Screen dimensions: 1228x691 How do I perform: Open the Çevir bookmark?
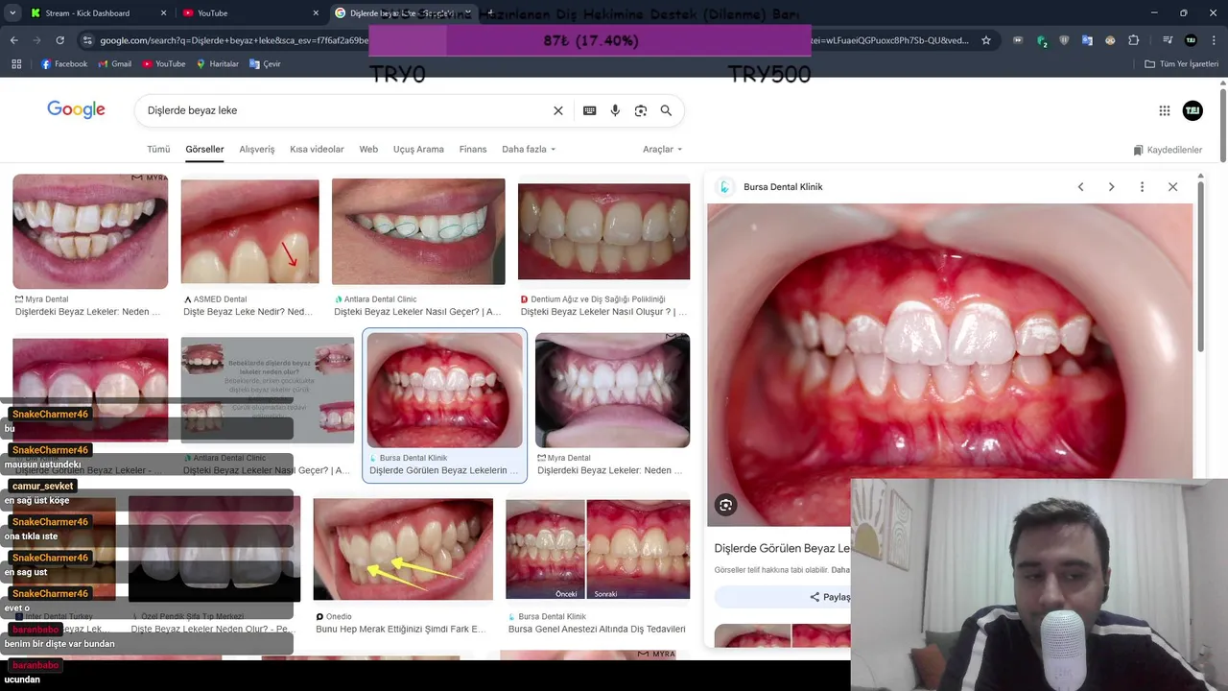point(265,64)
